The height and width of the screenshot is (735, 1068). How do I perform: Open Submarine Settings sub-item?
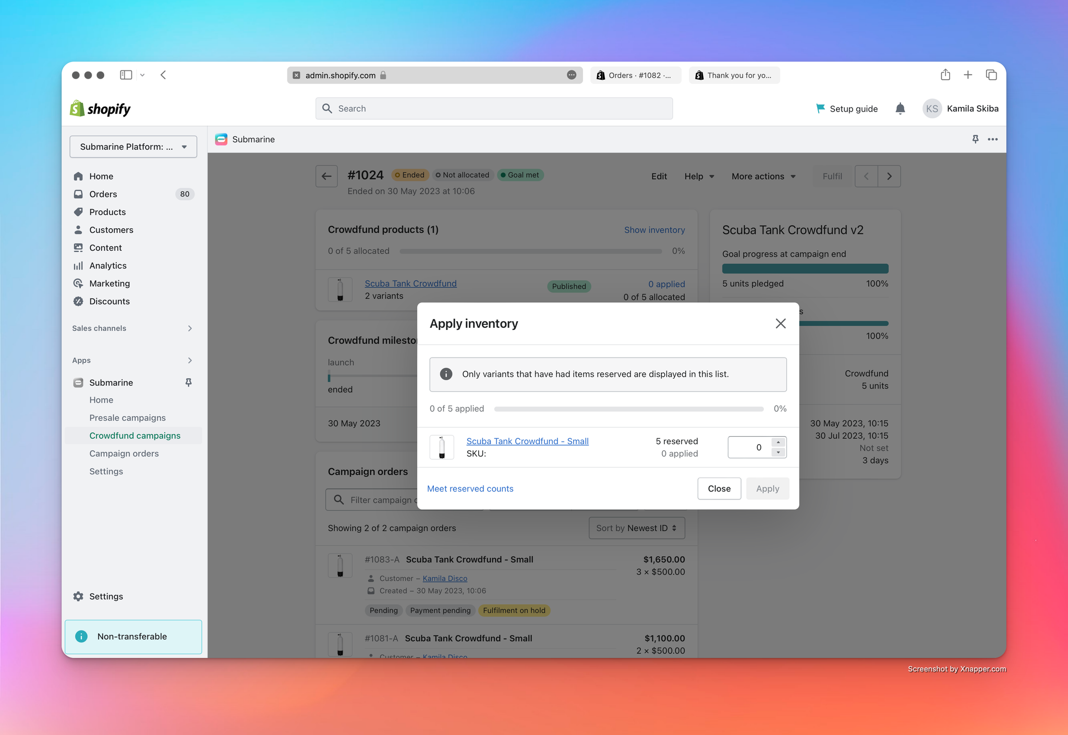point(106,471)
